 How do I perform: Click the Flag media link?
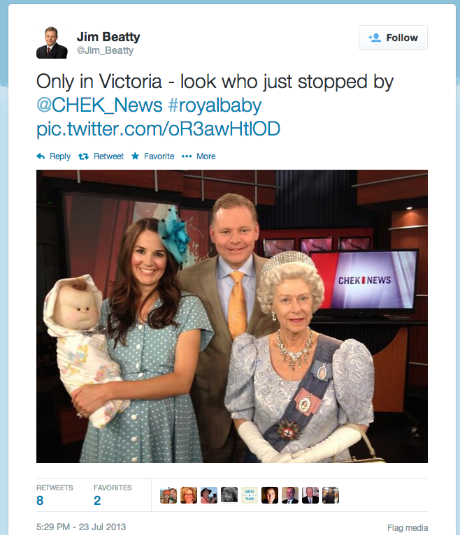click(x=408, y=528)
